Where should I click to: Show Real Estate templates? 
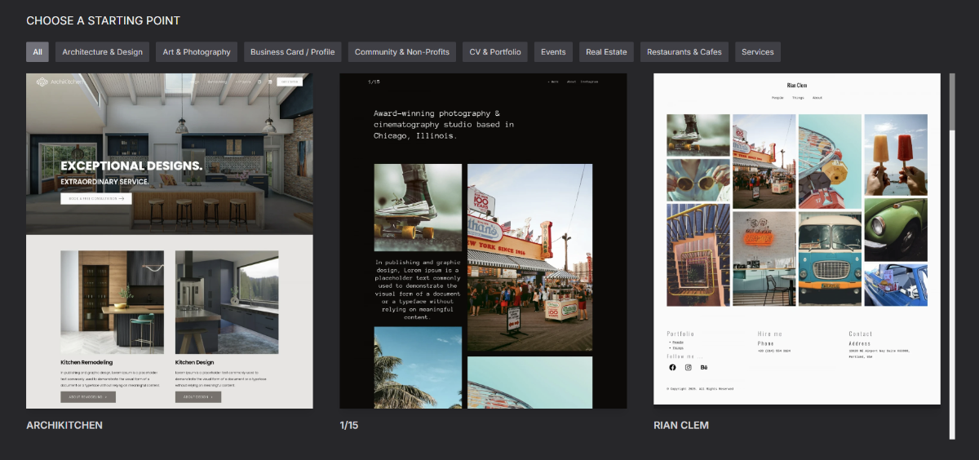[x=606, y=52]
